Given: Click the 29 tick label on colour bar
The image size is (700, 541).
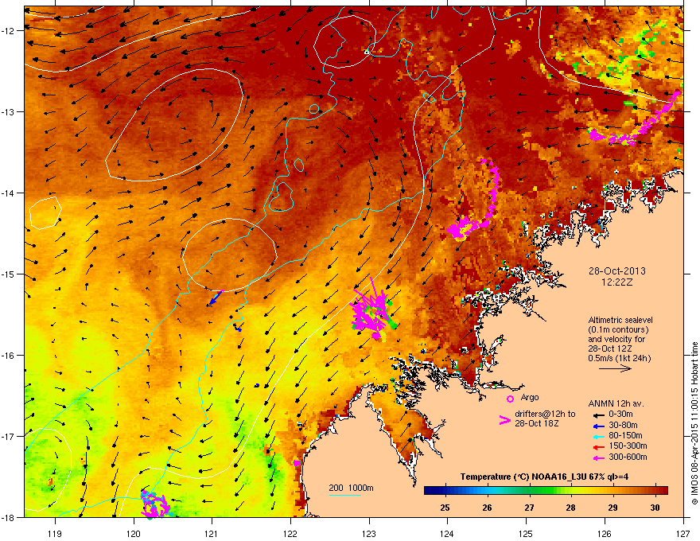Looking at the screenshot, I should click(x=612, y=508).
